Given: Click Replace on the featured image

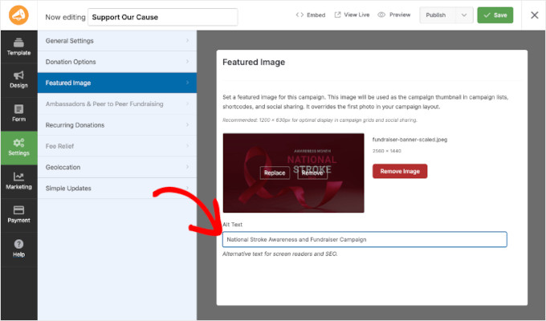Looking at the screenshot, I should pos(274,173).
